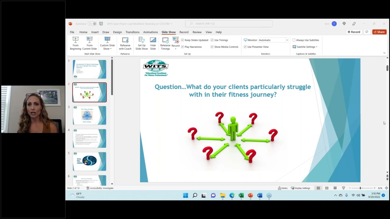Viewport: 390px width, 219px height.
Task: Click Rehearse with Coach icon
Action: [125, 43]
